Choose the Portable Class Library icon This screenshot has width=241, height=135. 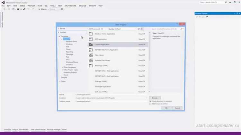click(x=91, y=60)
